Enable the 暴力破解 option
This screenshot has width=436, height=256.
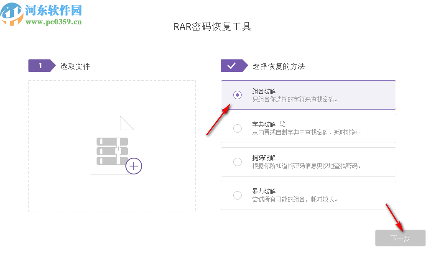(x=237, y=195)
